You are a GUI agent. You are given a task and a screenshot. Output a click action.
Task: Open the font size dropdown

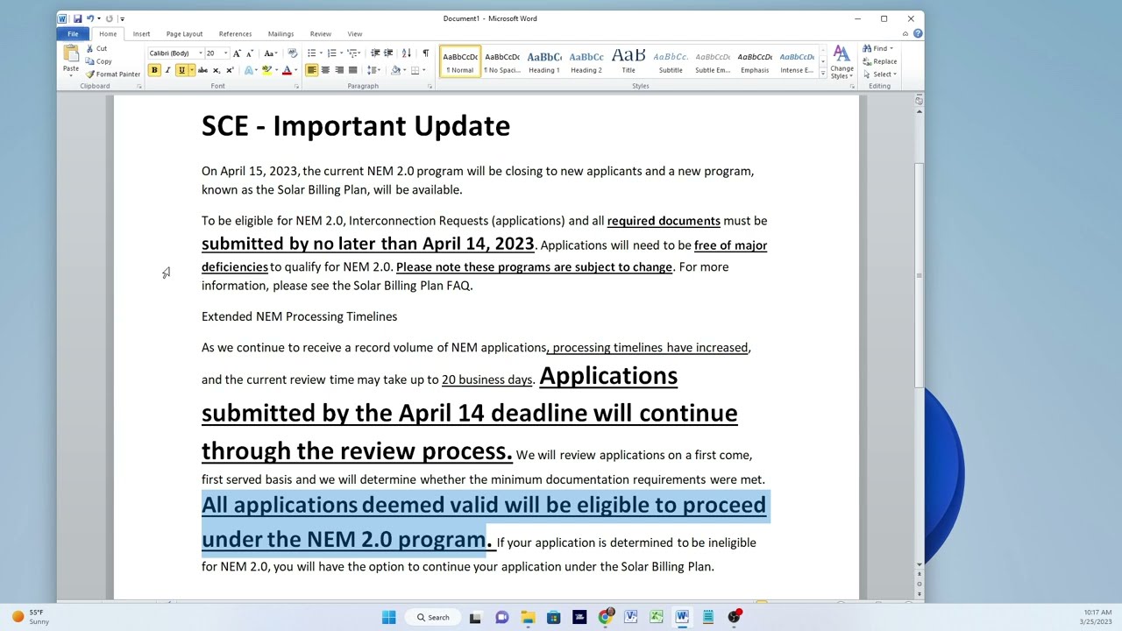tap(225, 53)
